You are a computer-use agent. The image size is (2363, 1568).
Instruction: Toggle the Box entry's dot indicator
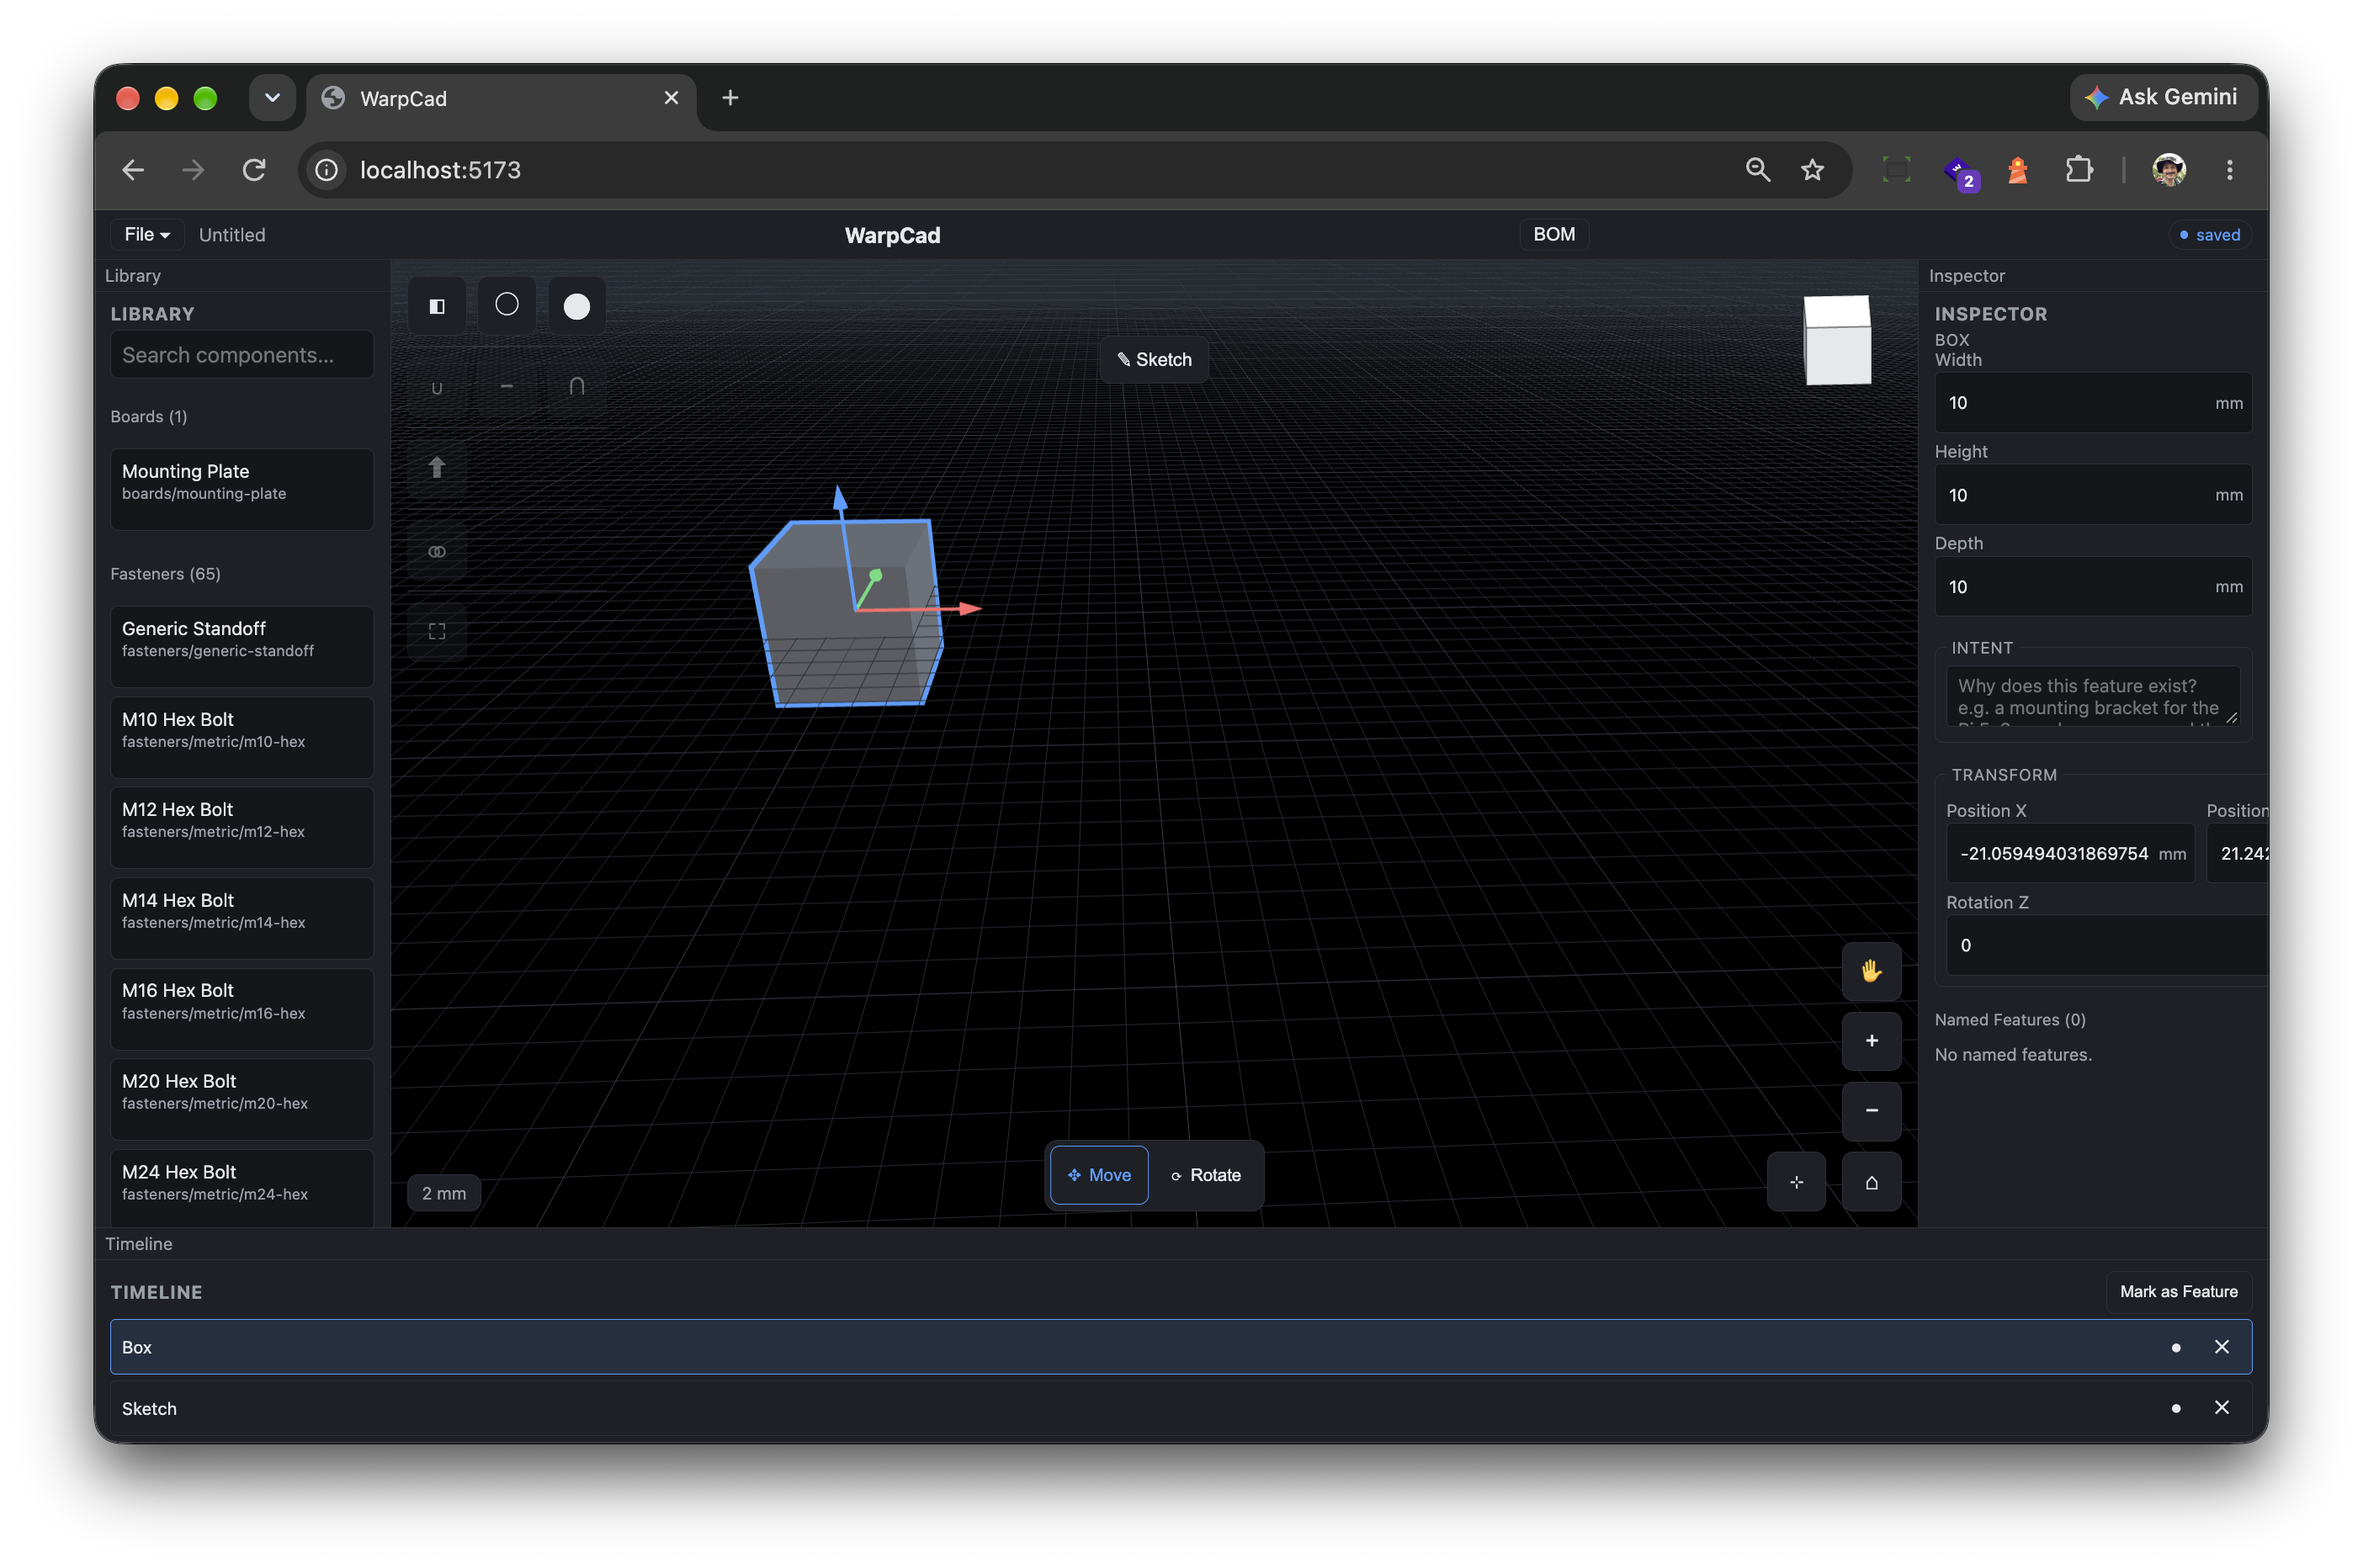click(2176, 1348)
